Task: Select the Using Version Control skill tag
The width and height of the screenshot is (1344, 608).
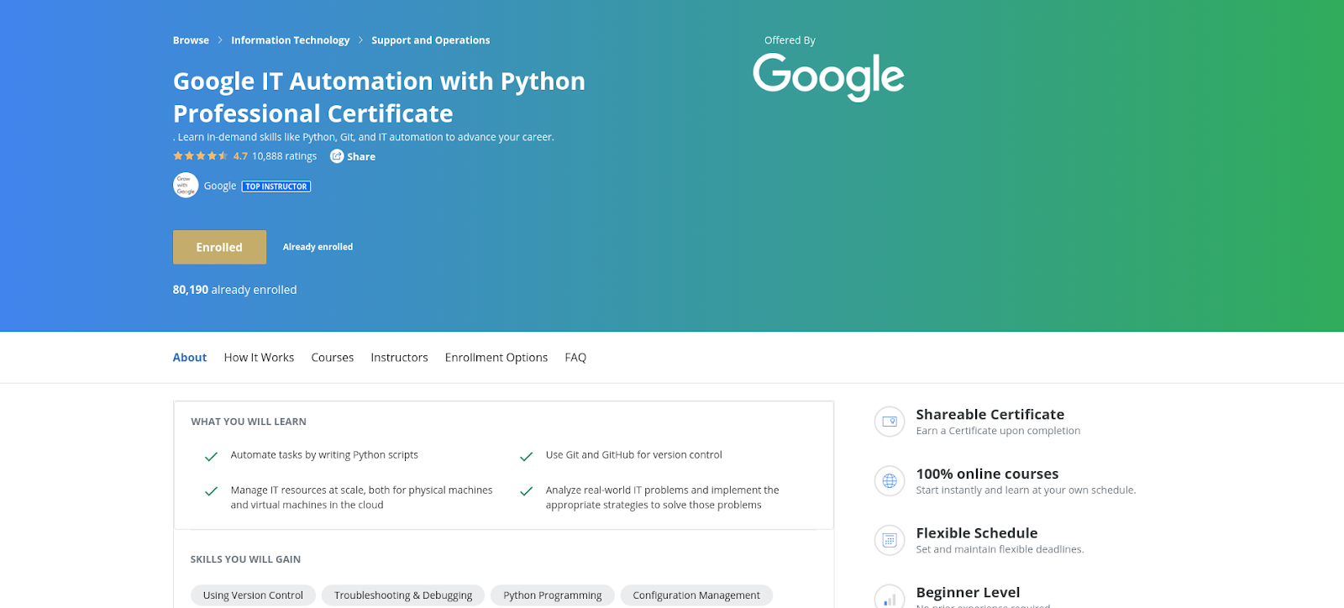Action: [x=253, y=595]
